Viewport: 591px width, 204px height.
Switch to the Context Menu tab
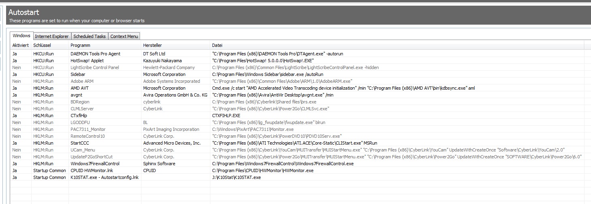[124, 36]
